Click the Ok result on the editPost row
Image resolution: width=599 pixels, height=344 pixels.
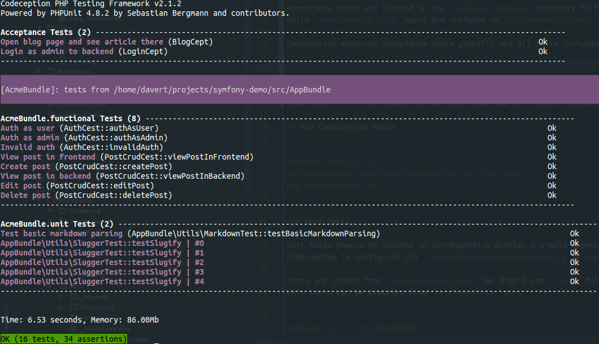coord(552,186)
